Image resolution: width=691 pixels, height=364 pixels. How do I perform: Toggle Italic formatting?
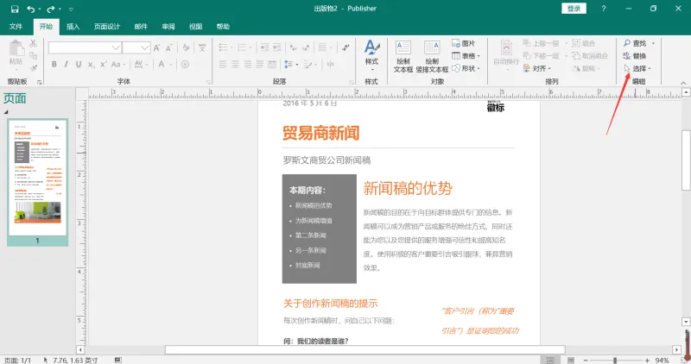tap(67, 65)
